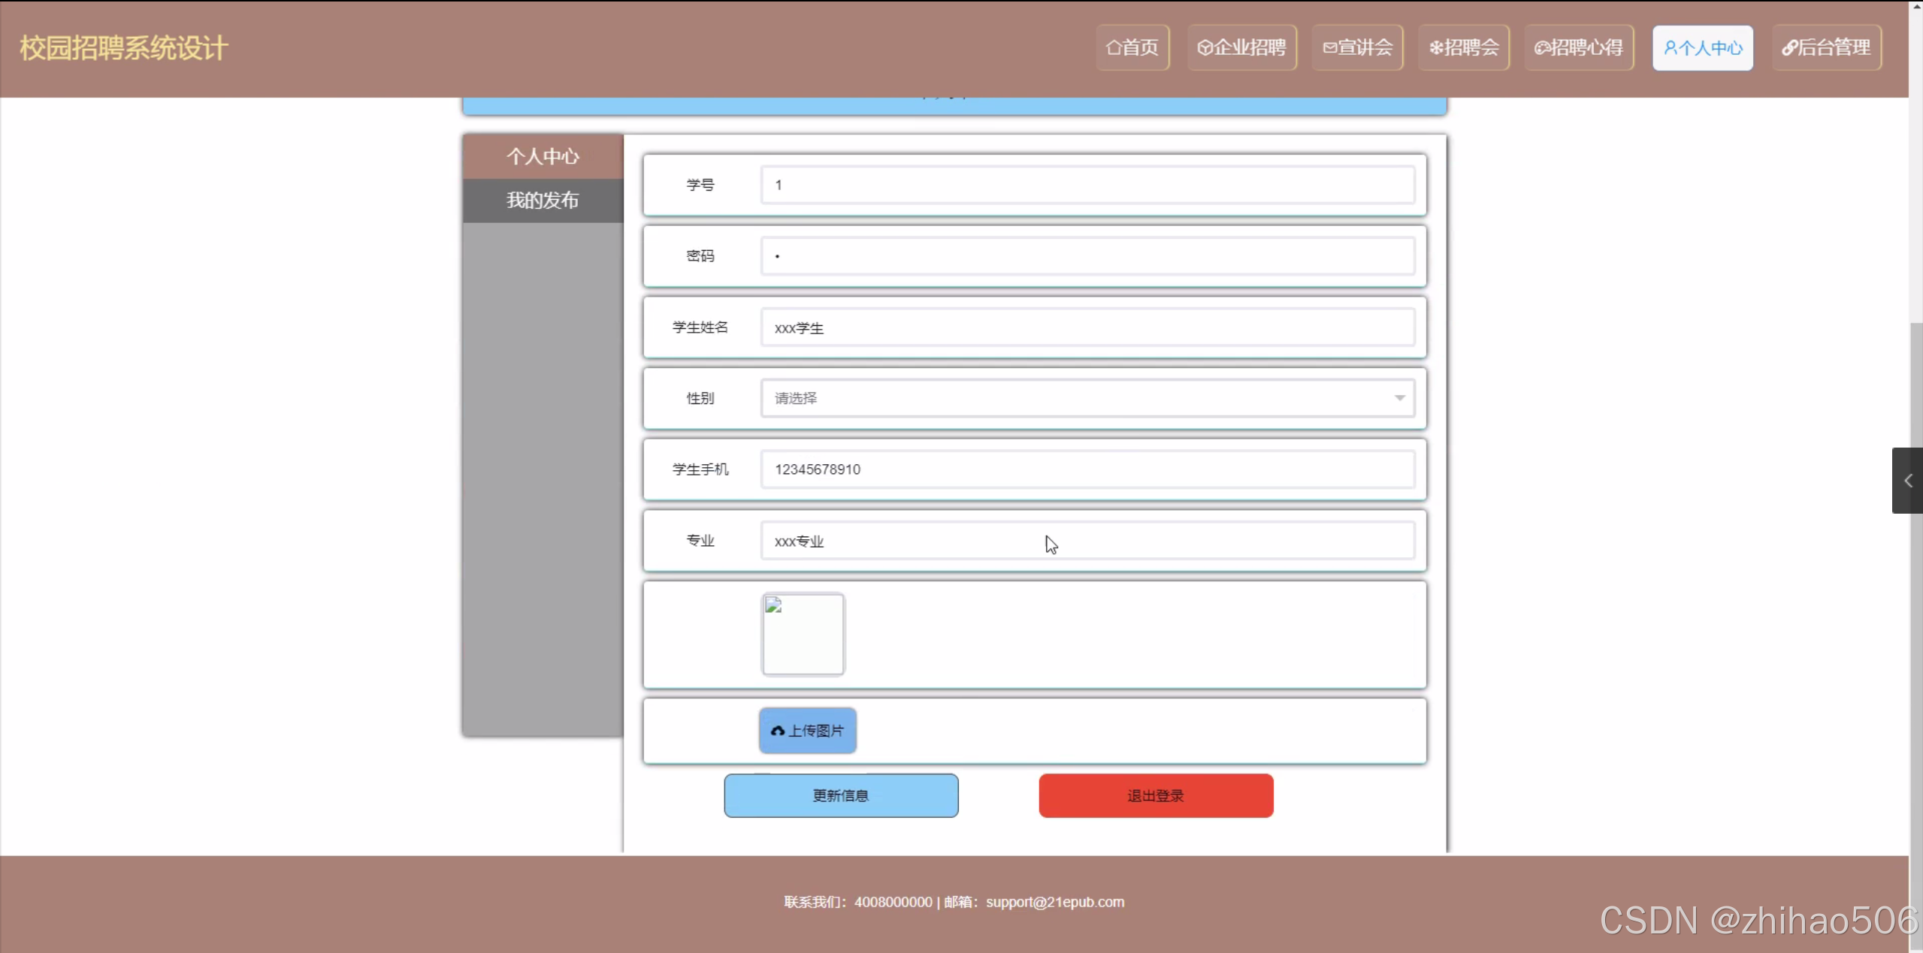Select 个人中心 sidebar tab
The image size is (1923, 953).
[543, 156]
